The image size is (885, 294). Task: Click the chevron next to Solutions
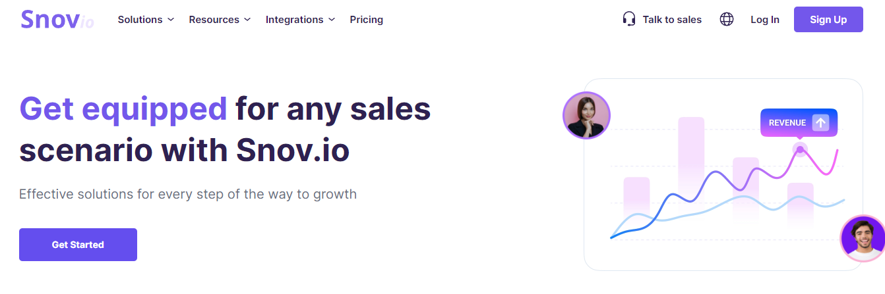pos(171,20)
